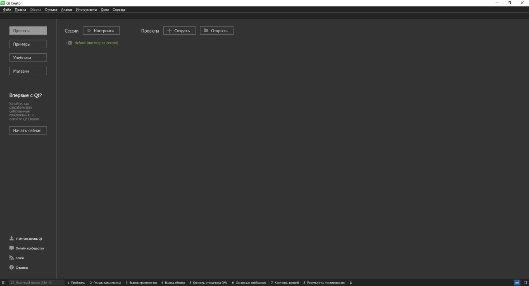Open the Инструменты menu
The height and width of the screenshot is (286, 529).
[86, 9]
